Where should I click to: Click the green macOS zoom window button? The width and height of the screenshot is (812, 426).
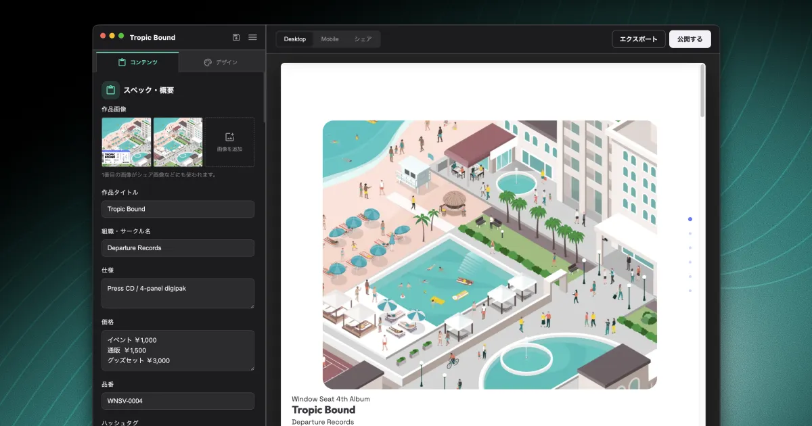[121, 36]
